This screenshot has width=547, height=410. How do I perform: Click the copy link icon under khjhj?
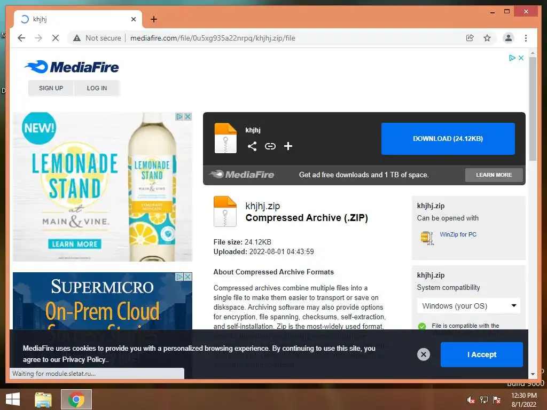tap(270, 146)
